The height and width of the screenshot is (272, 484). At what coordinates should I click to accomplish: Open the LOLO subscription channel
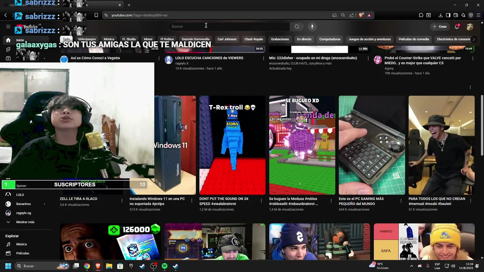click(20, 195)
